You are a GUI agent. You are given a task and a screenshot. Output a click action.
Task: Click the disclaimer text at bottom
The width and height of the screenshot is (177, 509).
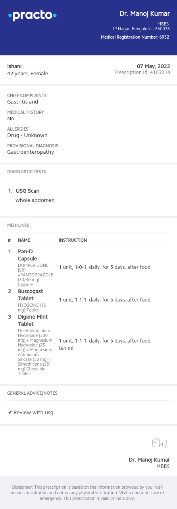[88, 493]
